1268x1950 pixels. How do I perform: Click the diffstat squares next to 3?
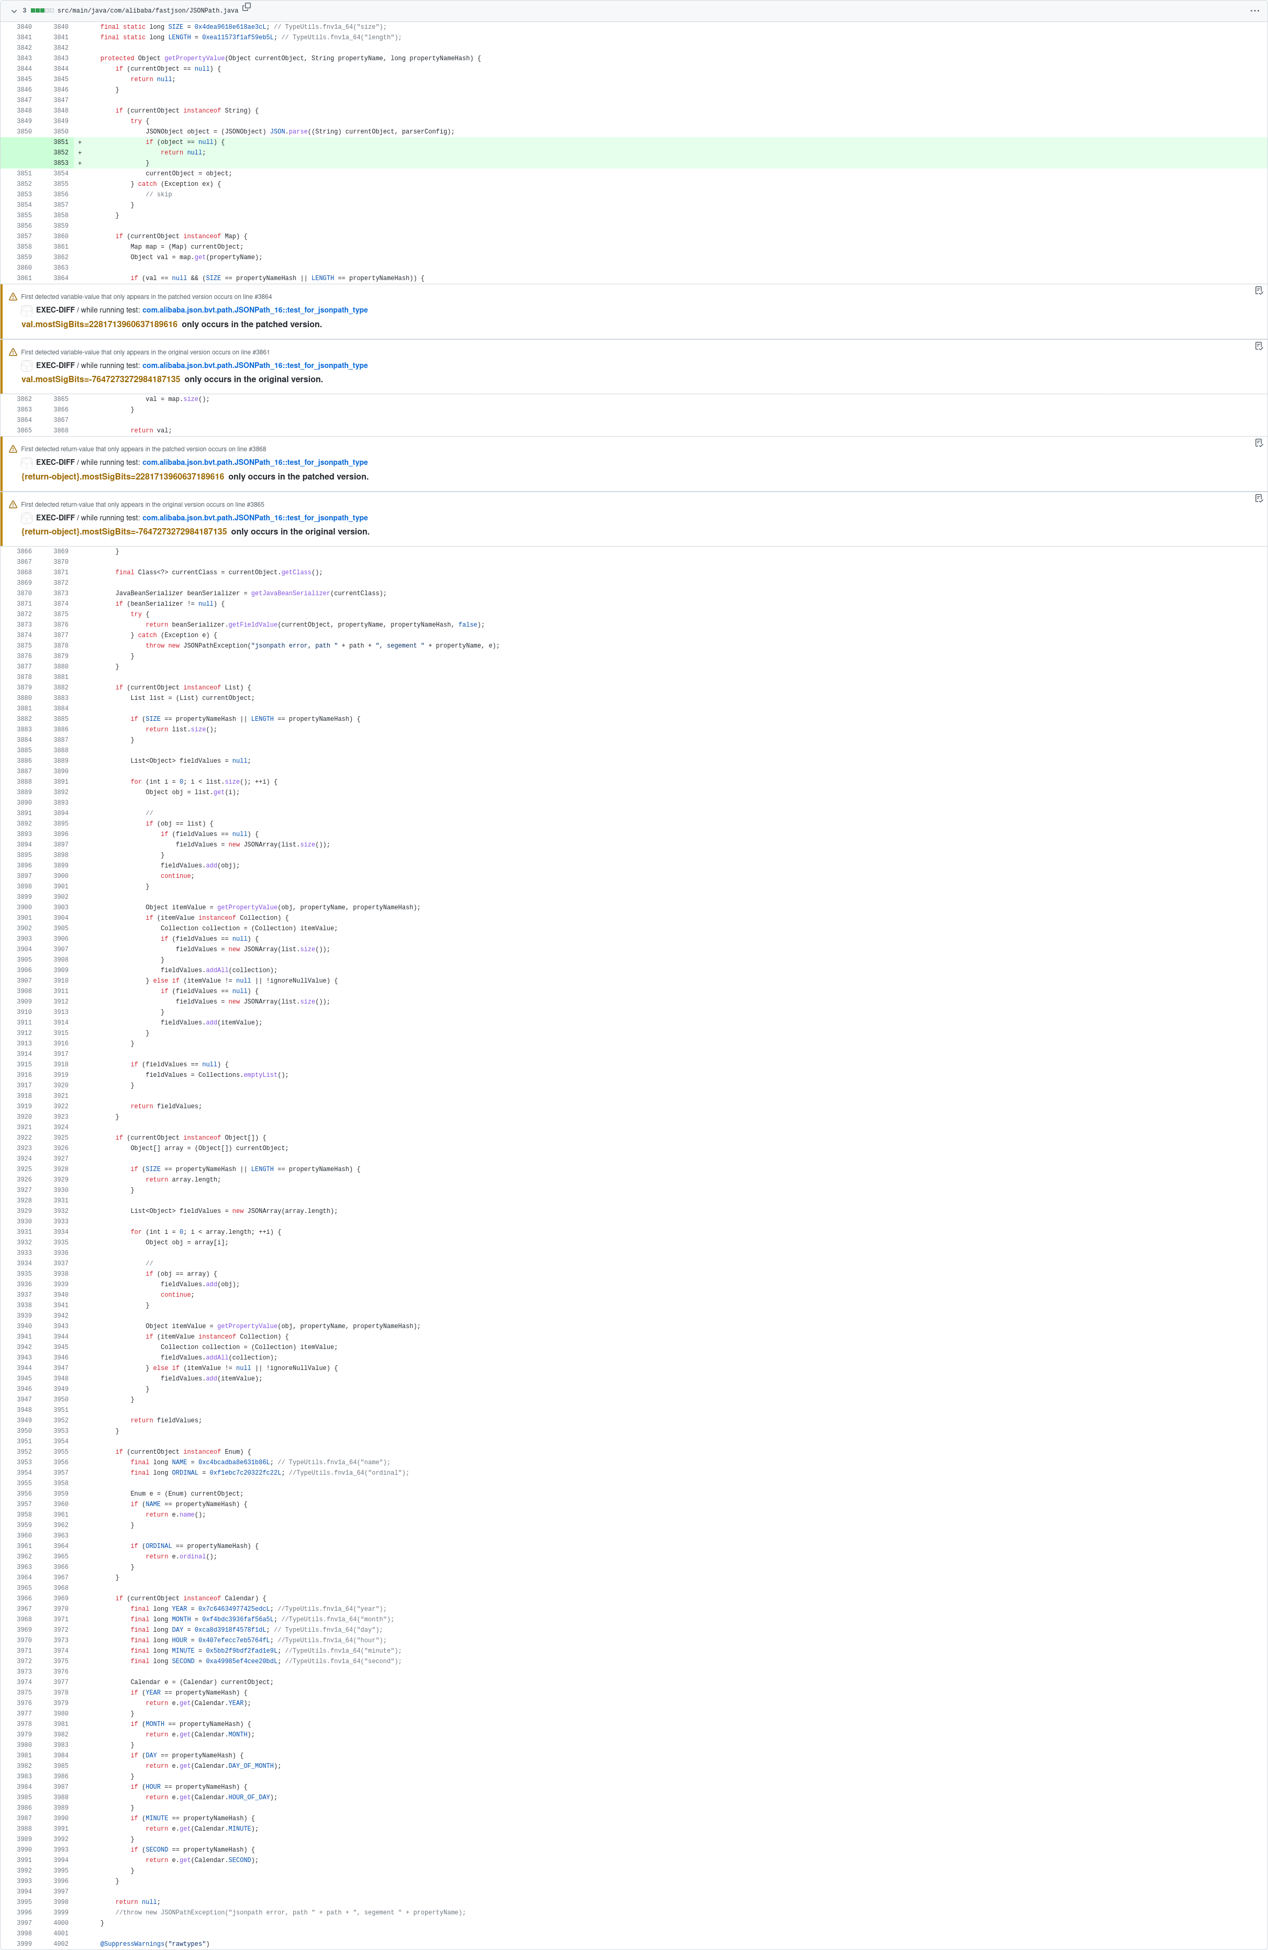tap(42, 10)
